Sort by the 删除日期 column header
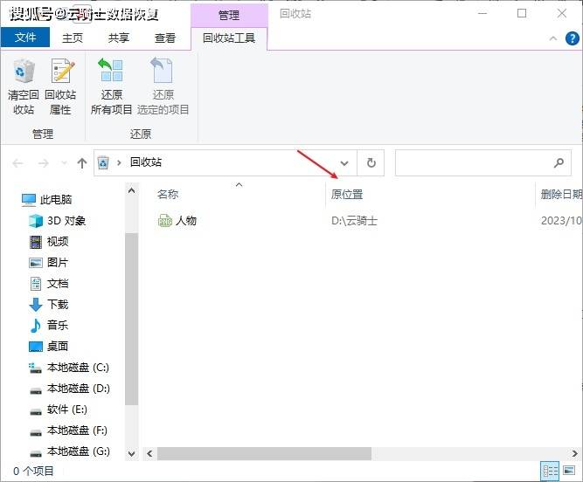The height and width of the screenshot is (482, 583). pyautogui.click(x=561, y=194)
